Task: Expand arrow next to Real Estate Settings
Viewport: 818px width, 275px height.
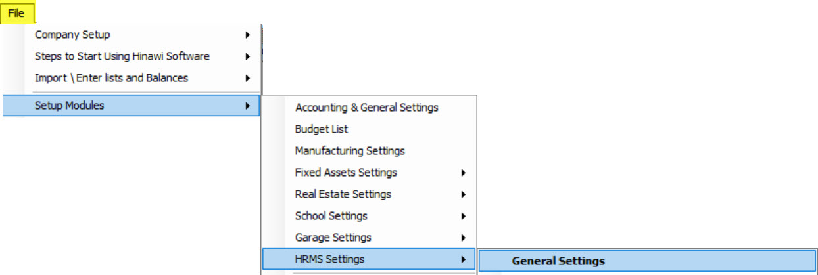Action: pyautogui.click(x=464, y=194)
